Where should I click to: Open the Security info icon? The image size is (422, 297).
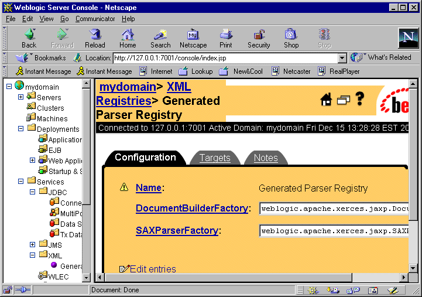259,35
